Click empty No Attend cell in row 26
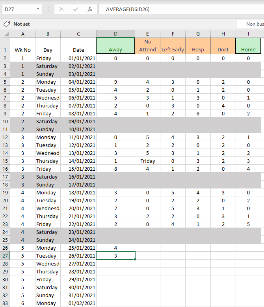Image resolution: width=264 pixels, height=307 pixels. click(x=147, y=248)
